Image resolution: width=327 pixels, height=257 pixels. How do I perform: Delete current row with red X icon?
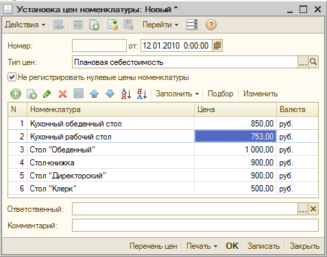pos(62,94)
